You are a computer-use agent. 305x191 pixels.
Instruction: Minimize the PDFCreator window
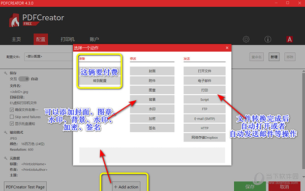pyautogui.click(x=276, y=3)
